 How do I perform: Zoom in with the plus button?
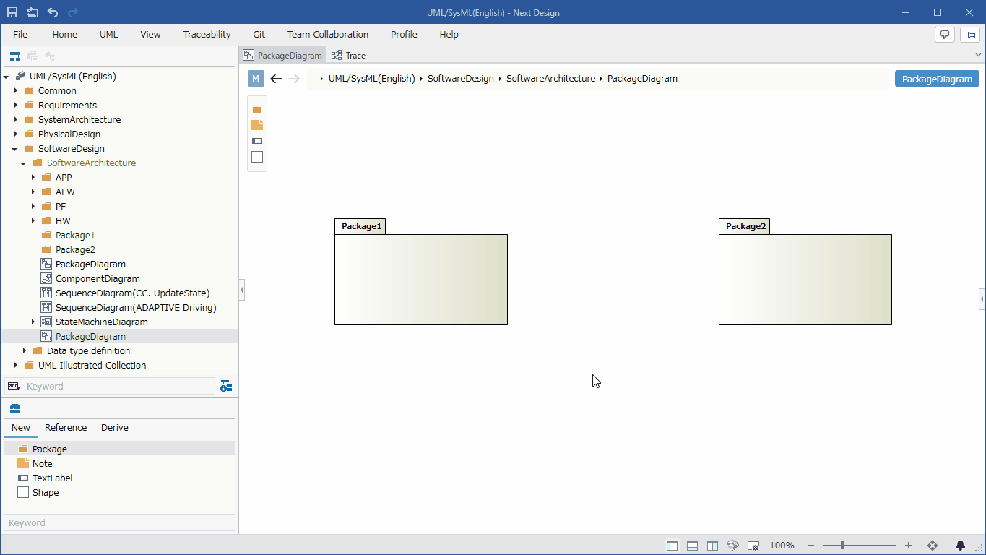908,546
